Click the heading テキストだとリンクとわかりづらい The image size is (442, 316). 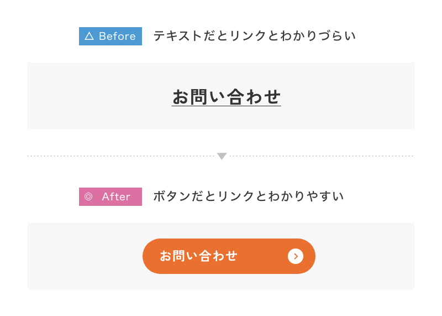pos(255,36)
